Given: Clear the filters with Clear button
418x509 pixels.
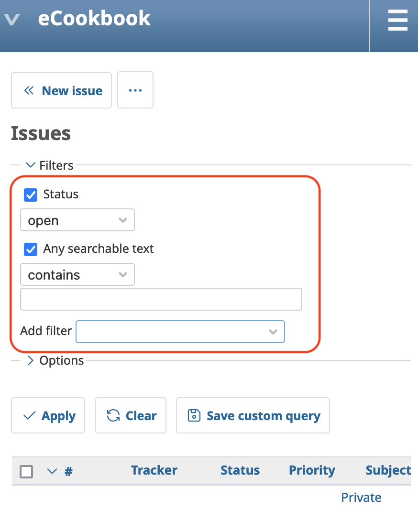Looking at the screenshot, I should [131, 416].
